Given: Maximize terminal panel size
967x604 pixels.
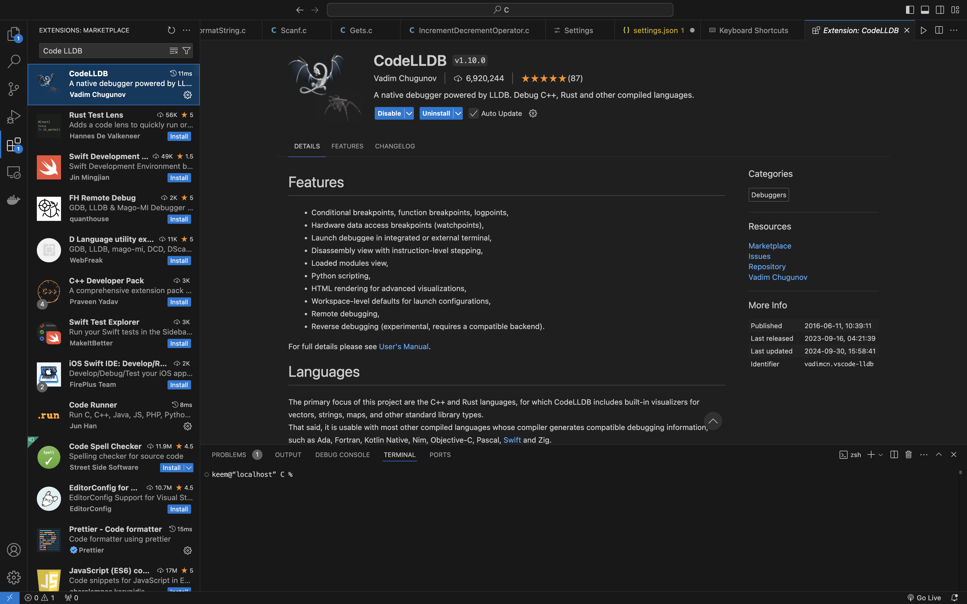Looking at the screenshot, I should coord(939,455).
